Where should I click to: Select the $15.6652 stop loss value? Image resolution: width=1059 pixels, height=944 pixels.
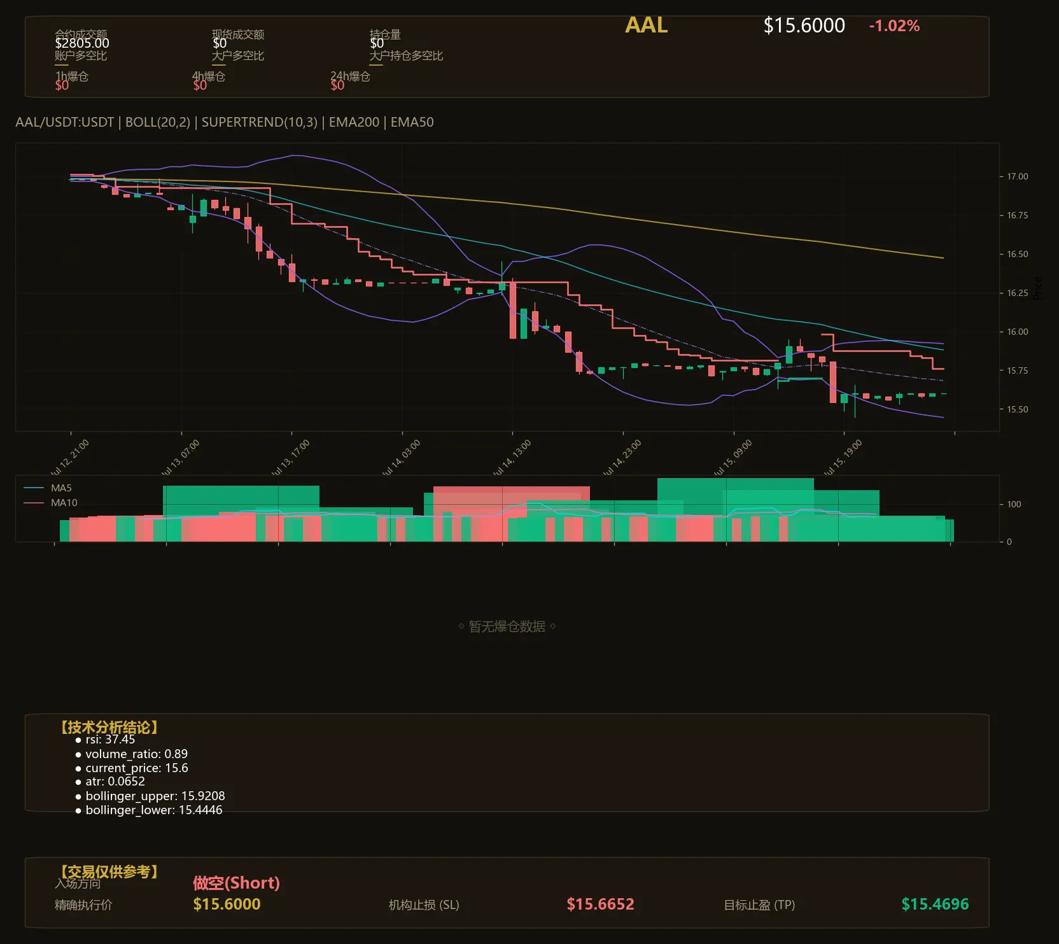point(600,904)
